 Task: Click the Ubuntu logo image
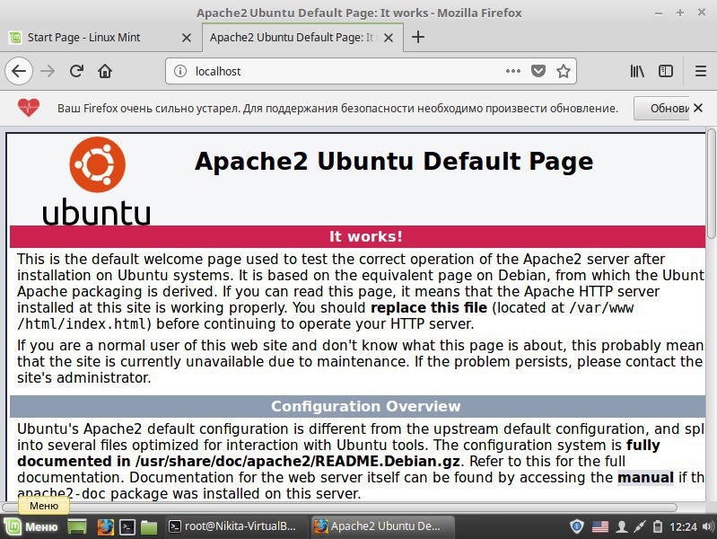pyautogui.click(x=97, y=181)
